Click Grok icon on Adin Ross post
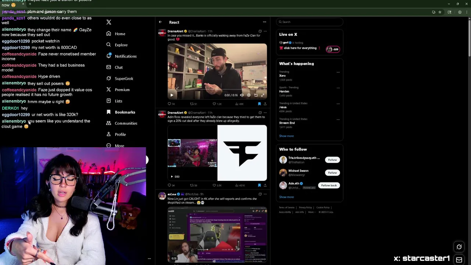Viewport: 471px width, 265px height. (260, 113)
